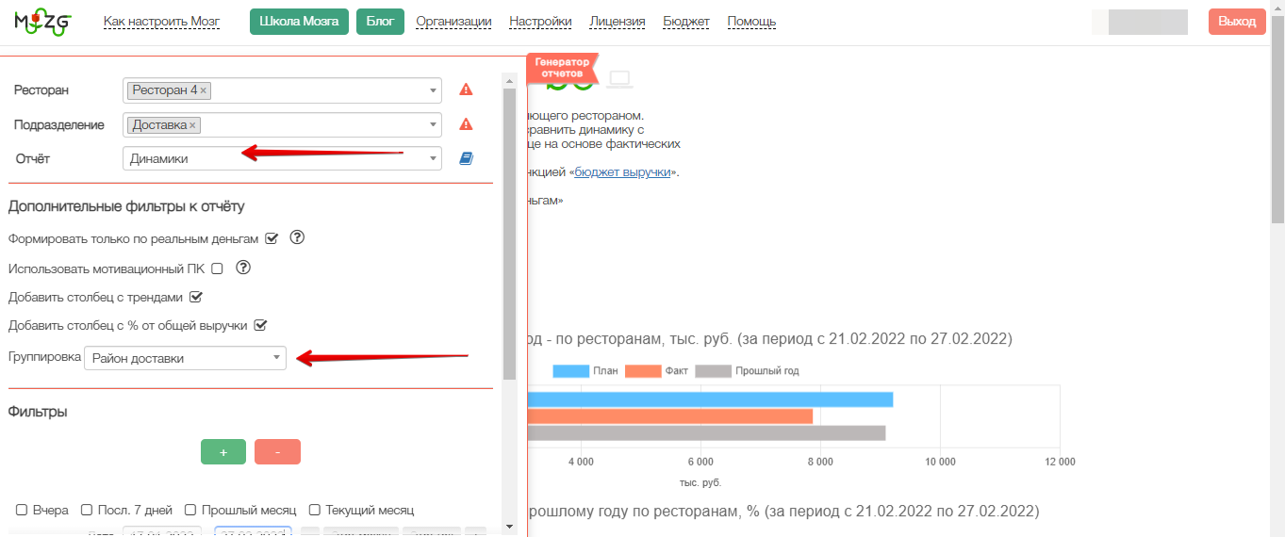This screenshot has height=537, width=1285.
Task: Click the Ресторан field label
Action: pos(41,90)
